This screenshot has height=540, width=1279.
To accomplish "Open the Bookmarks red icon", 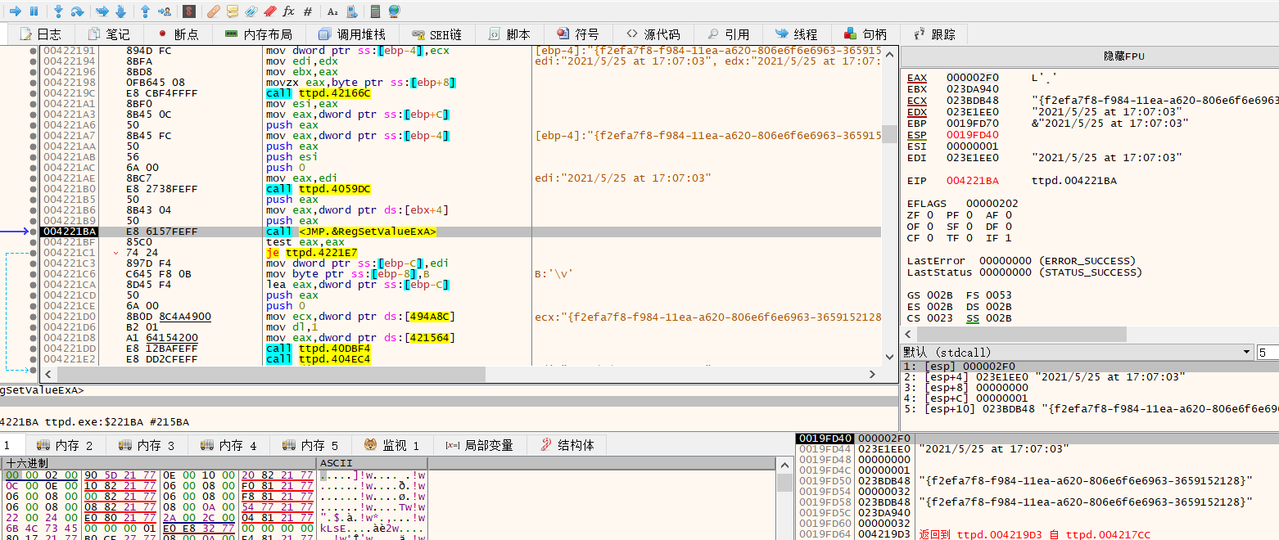I will (269, 11).
